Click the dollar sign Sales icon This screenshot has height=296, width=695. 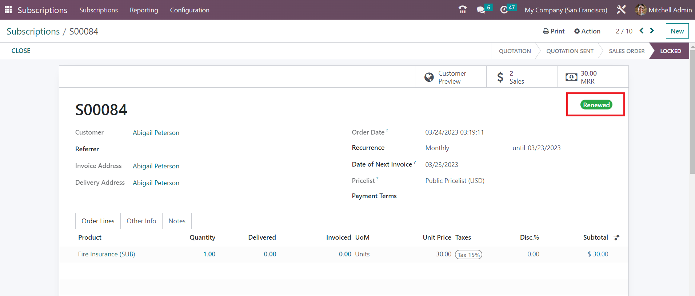click(x=500, y=77)
